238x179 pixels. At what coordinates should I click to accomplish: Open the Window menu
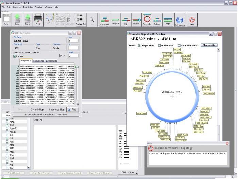[48, 7]
